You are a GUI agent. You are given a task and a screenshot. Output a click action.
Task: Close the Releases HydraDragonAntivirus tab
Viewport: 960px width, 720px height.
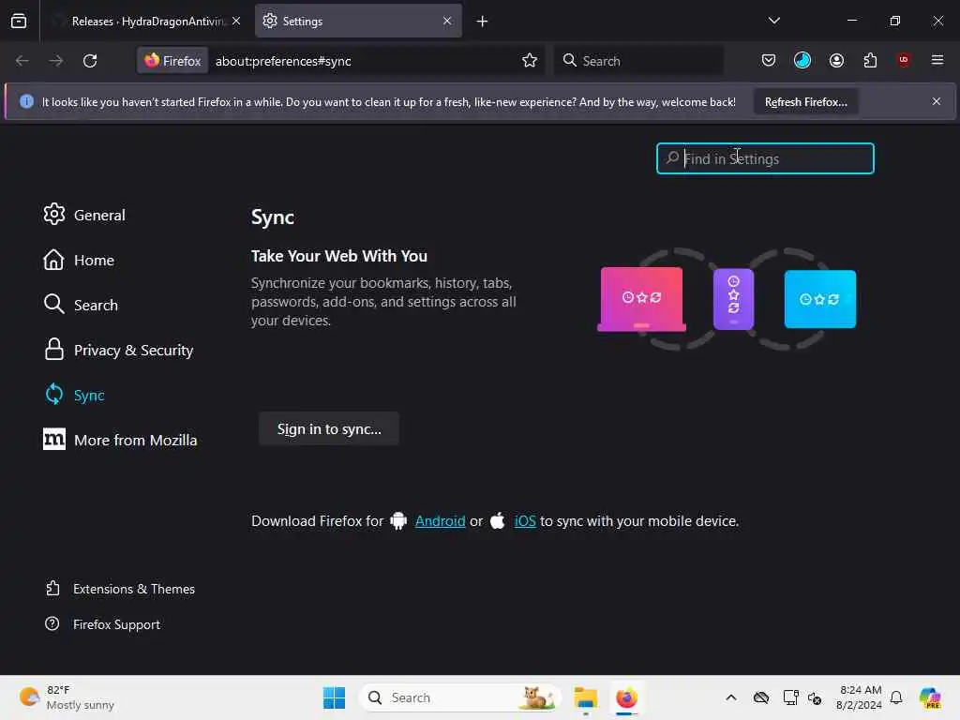pos(236,21)
